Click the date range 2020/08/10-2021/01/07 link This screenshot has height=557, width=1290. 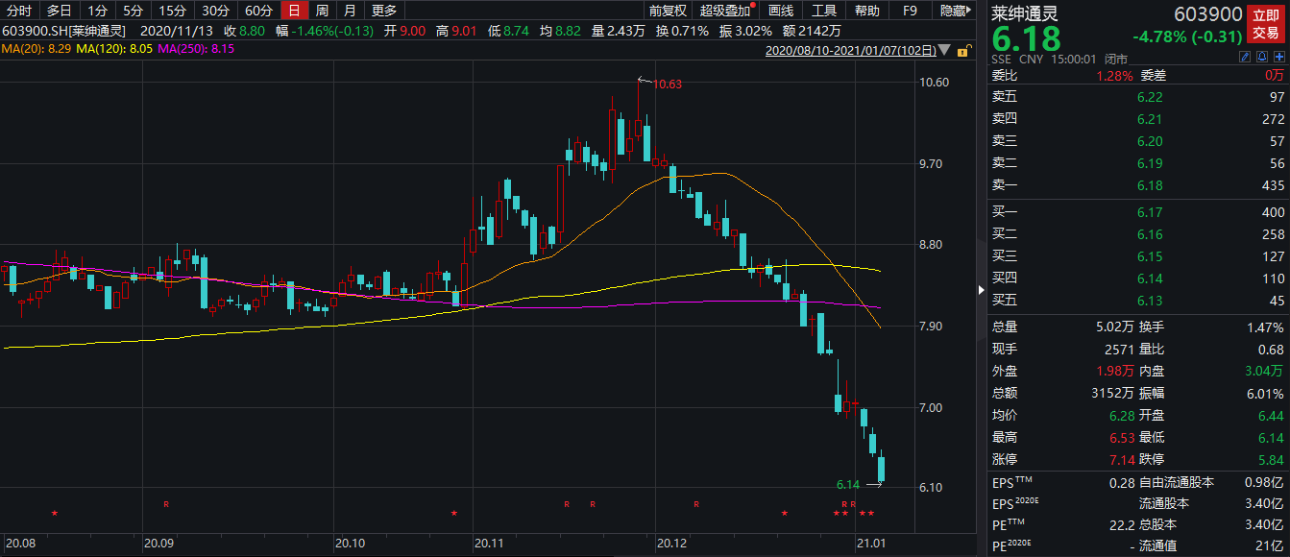848,50
